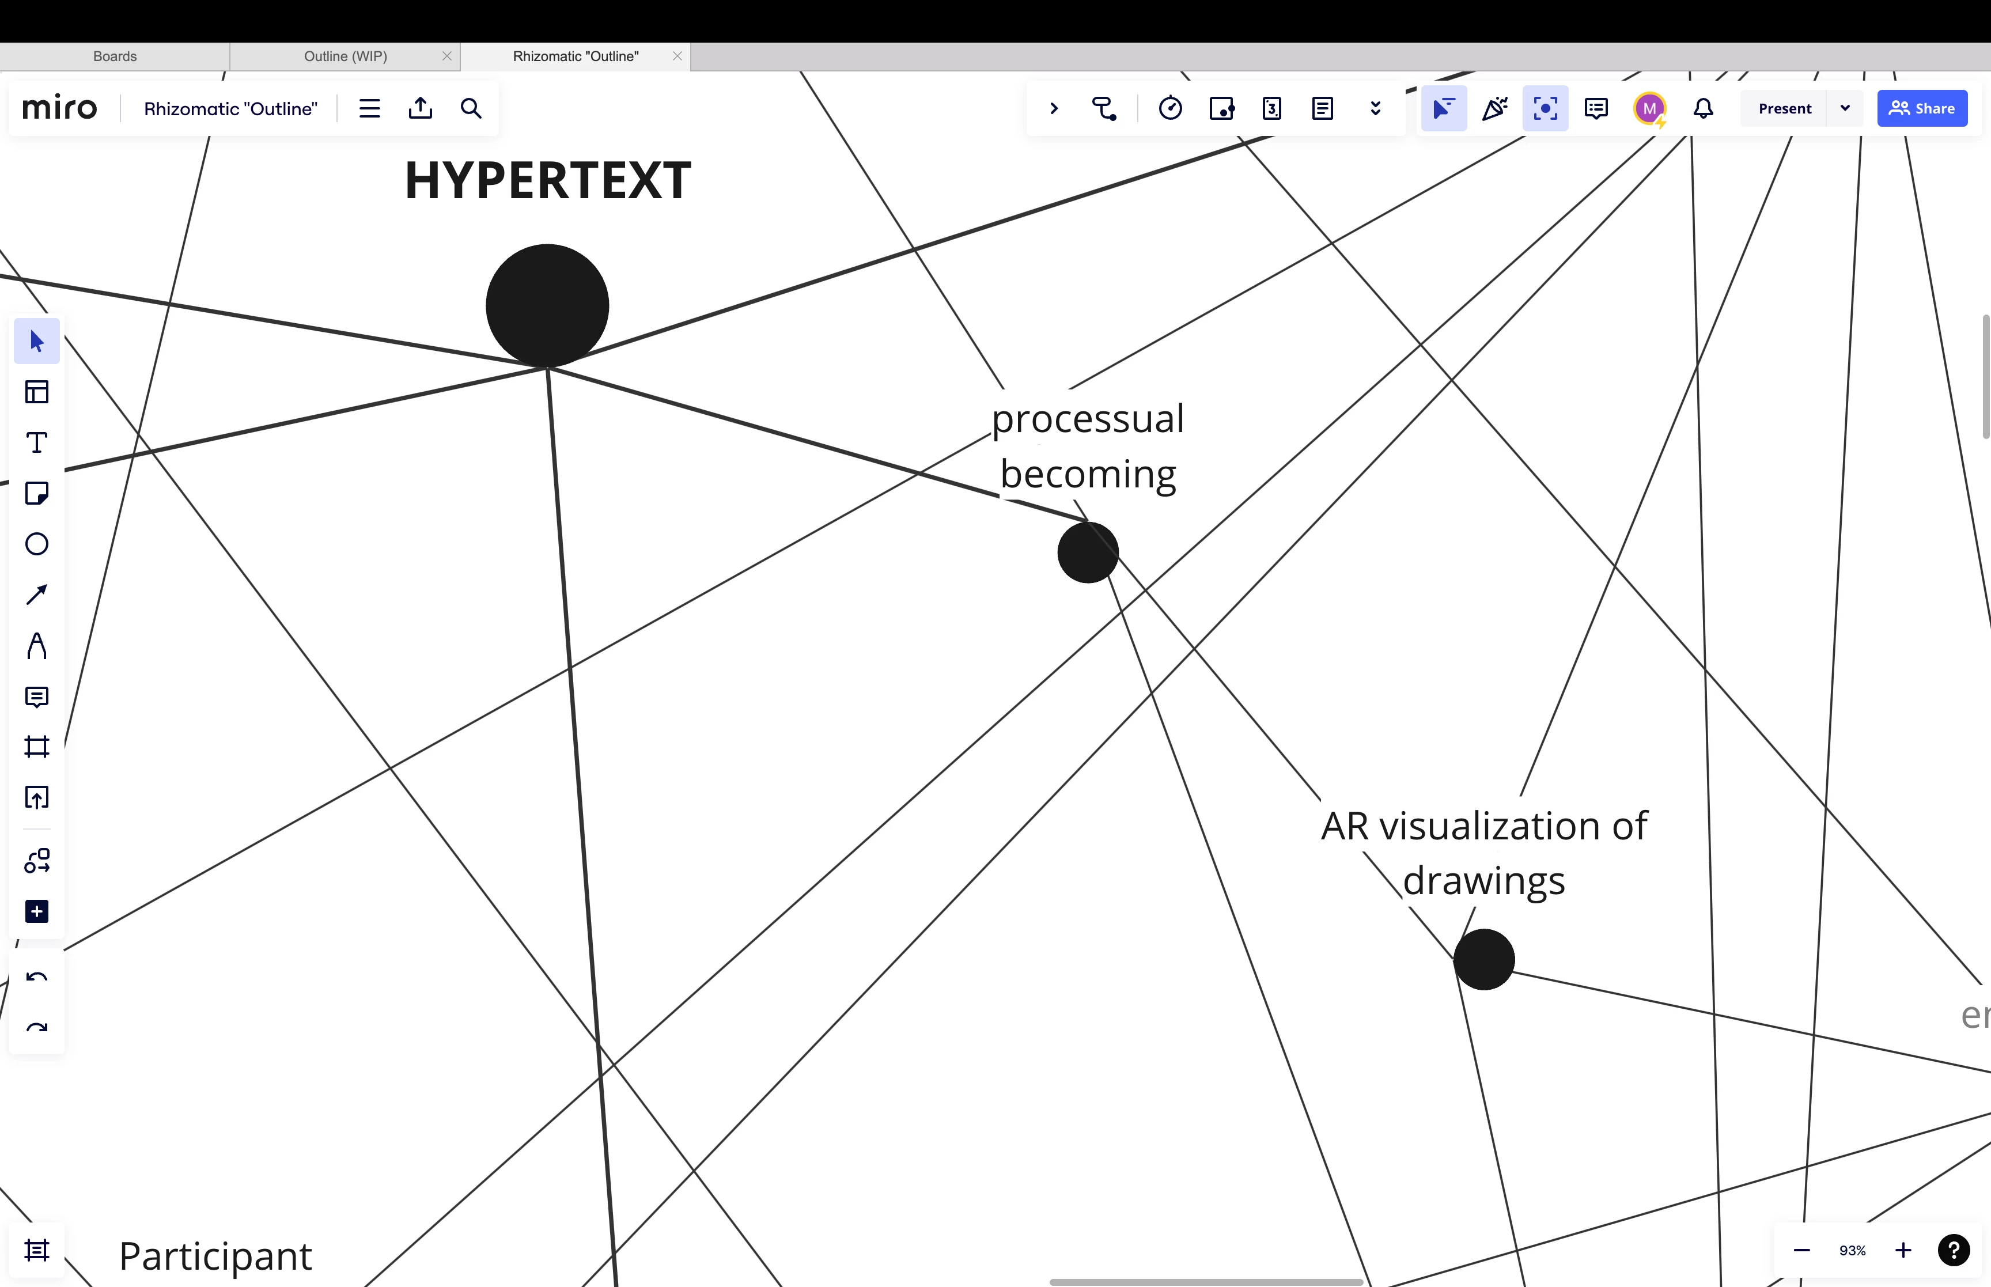
Task: Close the Rhizomatic "Outline" tab
Action: [x=677, y=57]
